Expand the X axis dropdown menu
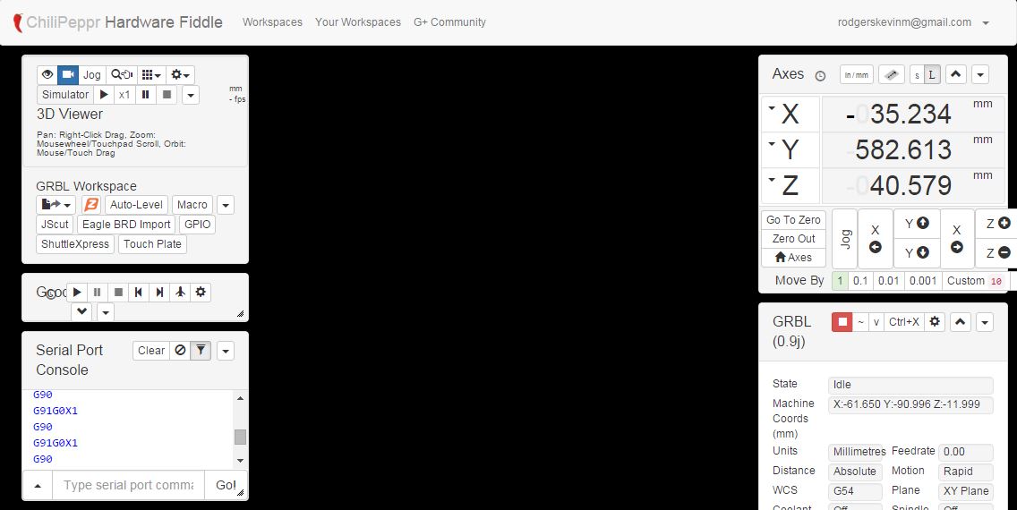1017x510 pixels. [x=772, y=108]
